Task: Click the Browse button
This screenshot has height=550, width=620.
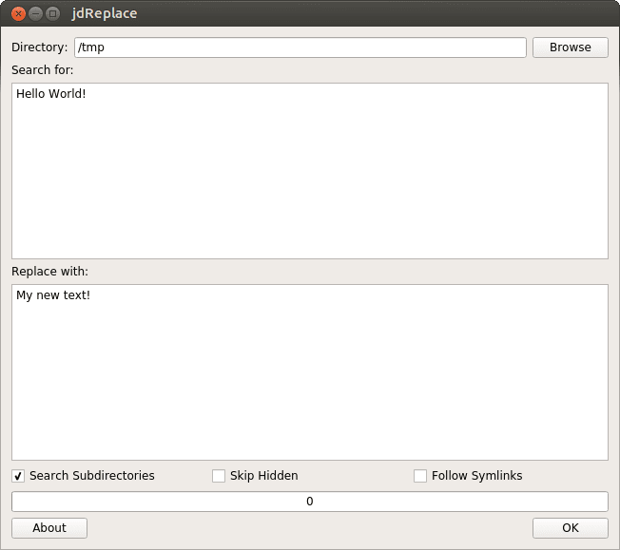Action: coord(570,47)
